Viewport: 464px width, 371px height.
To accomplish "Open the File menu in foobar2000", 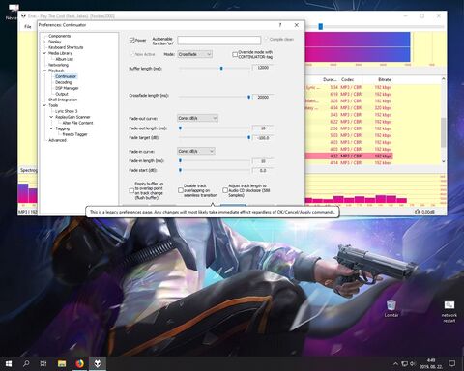I will pyautogui.click(x=28, y=27).
